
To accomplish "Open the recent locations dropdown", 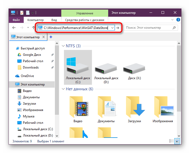I will pyautogui.click(x=28, y=28).
